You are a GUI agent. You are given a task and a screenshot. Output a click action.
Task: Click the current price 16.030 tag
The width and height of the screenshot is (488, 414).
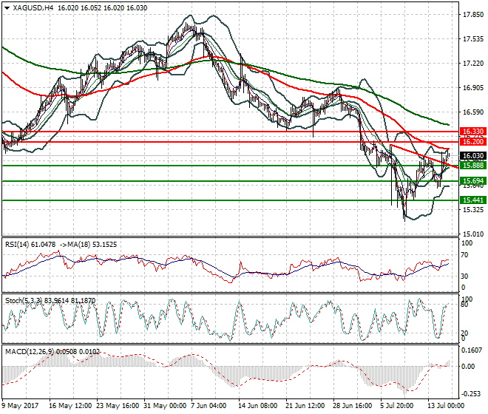tap(472, 156)
